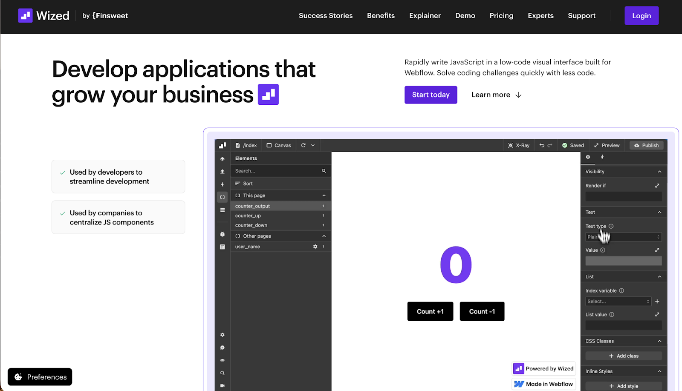Open the gear icon in the lower sidebar
This screenshot has width=682, height=391.
click(x=223, y=335)
